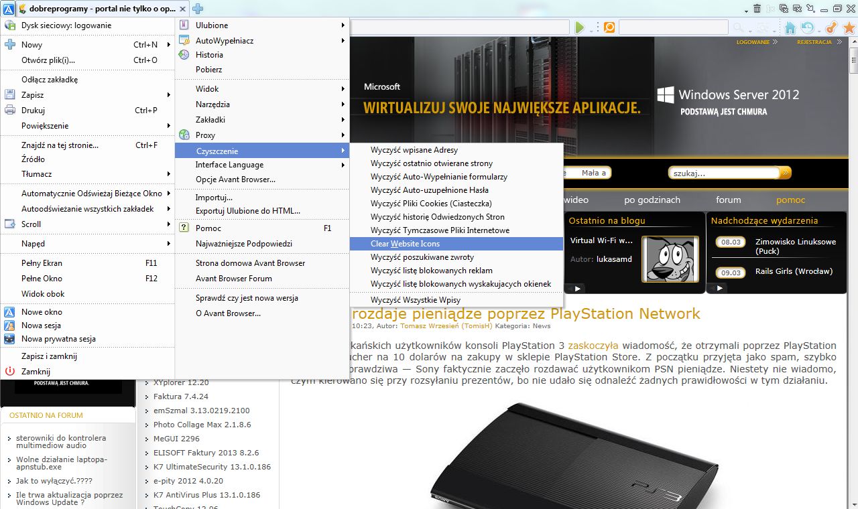
Task: Click the diagonal arrow to-tray icon
Action: pyautogui.click(x=811, y=9)
